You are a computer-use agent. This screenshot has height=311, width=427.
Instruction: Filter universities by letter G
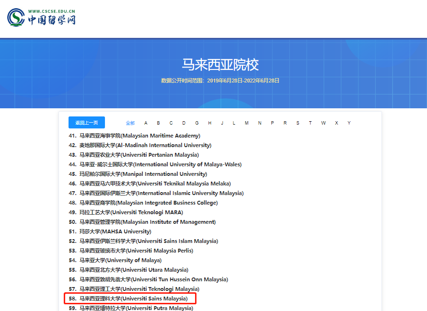pyautogui.click(x=197, y=123)
